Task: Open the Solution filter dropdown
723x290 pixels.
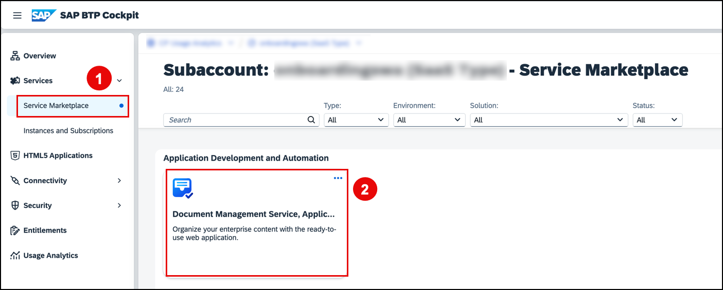Action: click(x=549, y=120)
